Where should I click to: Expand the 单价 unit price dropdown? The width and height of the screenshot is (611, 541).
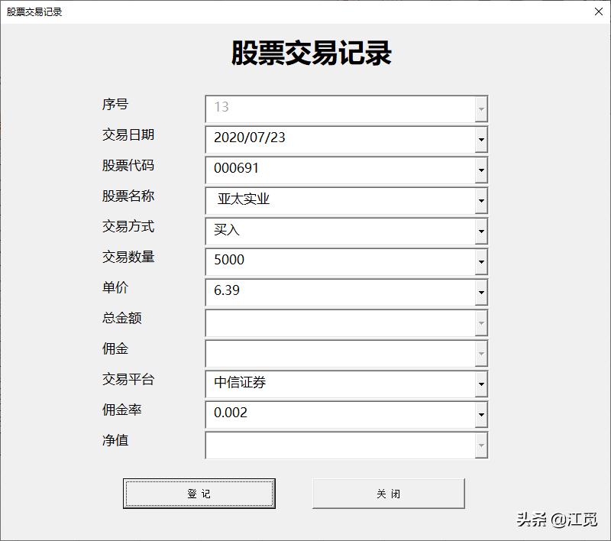[481, 292]
